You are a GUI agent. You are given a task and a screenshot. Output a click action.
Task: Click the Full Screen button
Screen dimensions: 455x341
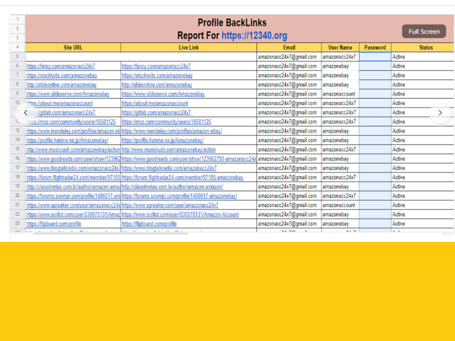(x=424, y=31)
